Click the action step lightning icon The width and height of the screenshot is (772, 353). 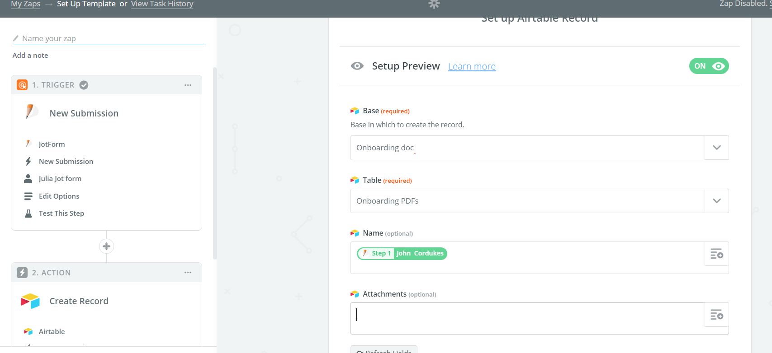22,273
